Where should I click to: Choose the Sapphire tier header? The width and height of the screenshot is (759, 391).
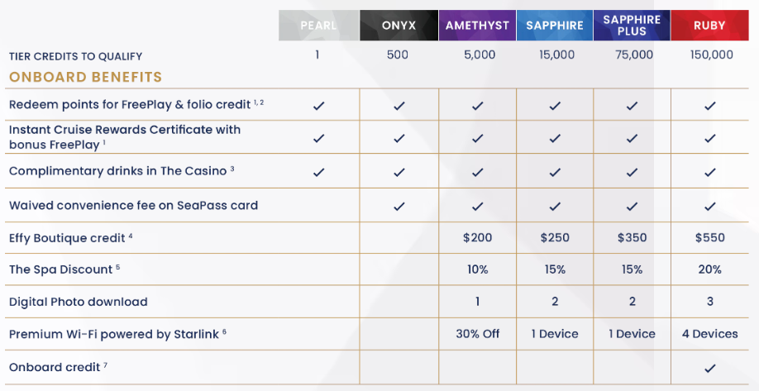(x=555, y=26)
